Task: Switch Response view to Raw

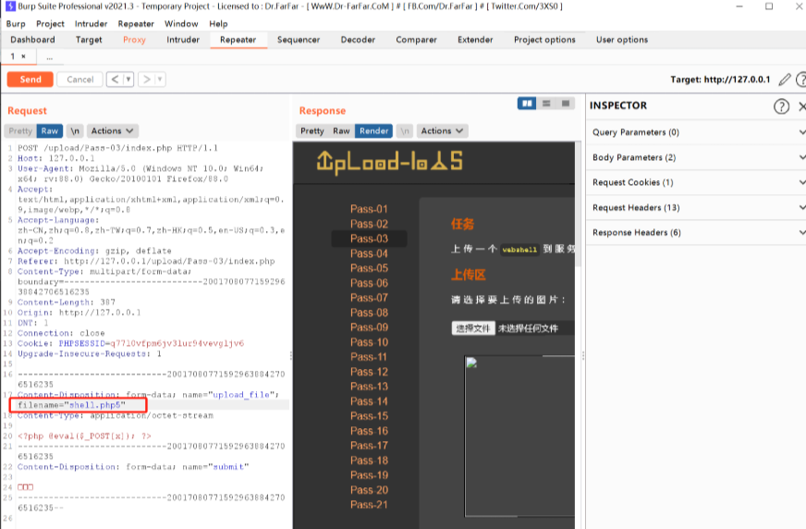Action: tap(341, 131)
